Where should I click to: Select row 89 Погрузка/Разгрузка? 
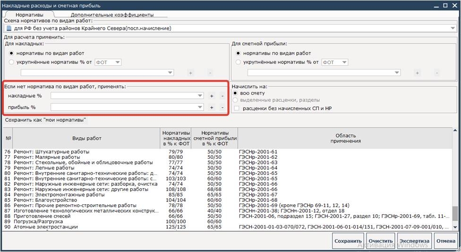[x=228, y=221]
